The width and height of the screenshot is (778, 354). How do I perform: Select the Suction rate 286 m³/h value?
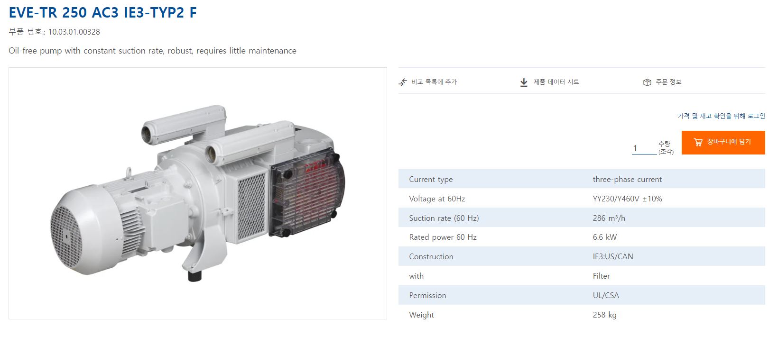tap(609, 218)
